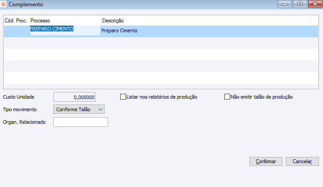Tick Não emitir talão de produção checkbox
Screen dimensions: 323x187
tap(227, 97)
